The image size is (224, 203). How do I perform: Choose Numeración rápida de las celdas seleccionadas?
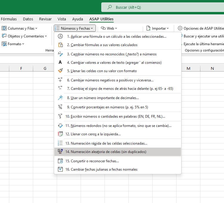click(x=118, y=143)
